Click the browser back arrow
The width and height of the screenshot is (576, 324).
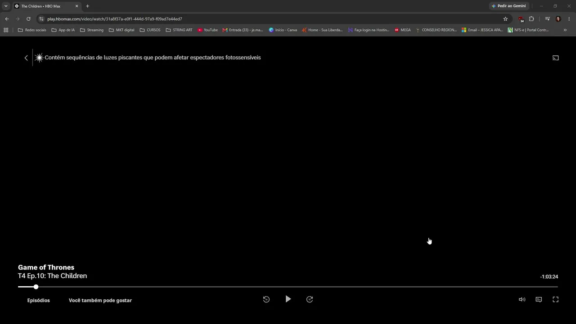coord(7,19)
